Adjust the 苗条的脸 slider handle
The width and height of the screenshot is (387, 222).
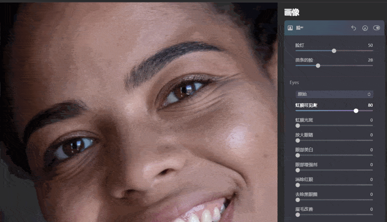(x=318, y=66)
